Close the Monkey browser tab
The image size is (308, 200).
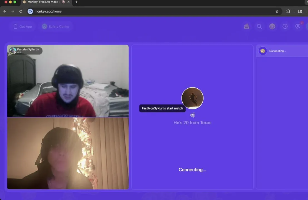(x=68, y=2)
